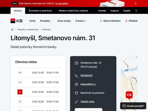148x111 pixels.
Task: Expand the O bance dropdown
Action: (x=81, y=21)
